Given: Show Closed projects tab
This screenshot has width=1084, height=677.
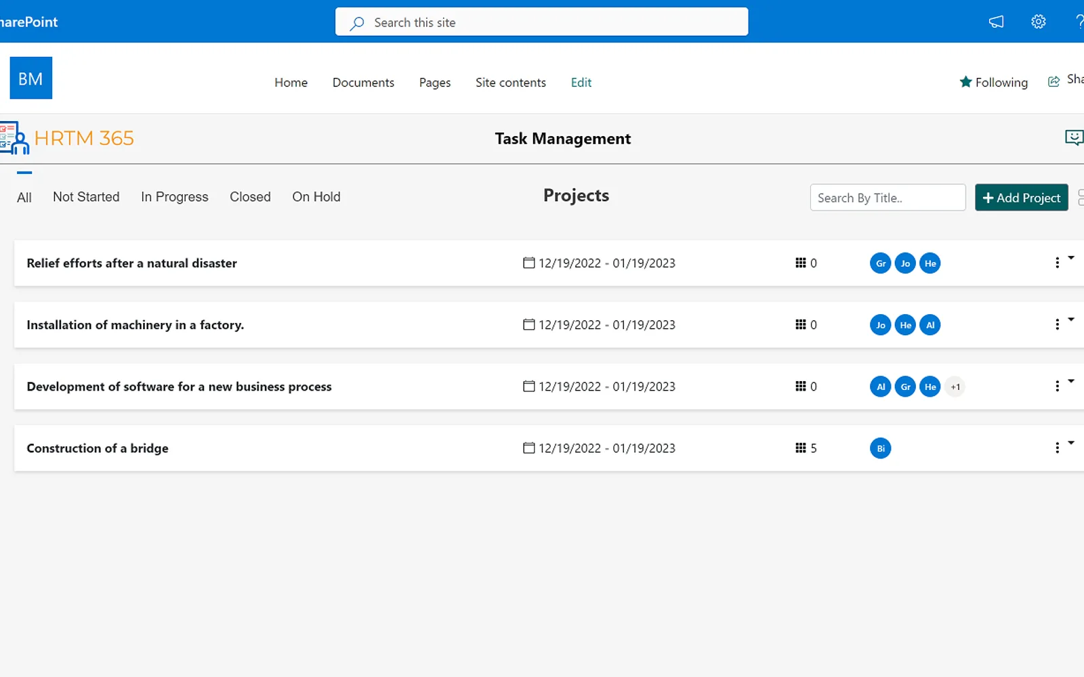Looking at the screenshot, I should (250, 197).
